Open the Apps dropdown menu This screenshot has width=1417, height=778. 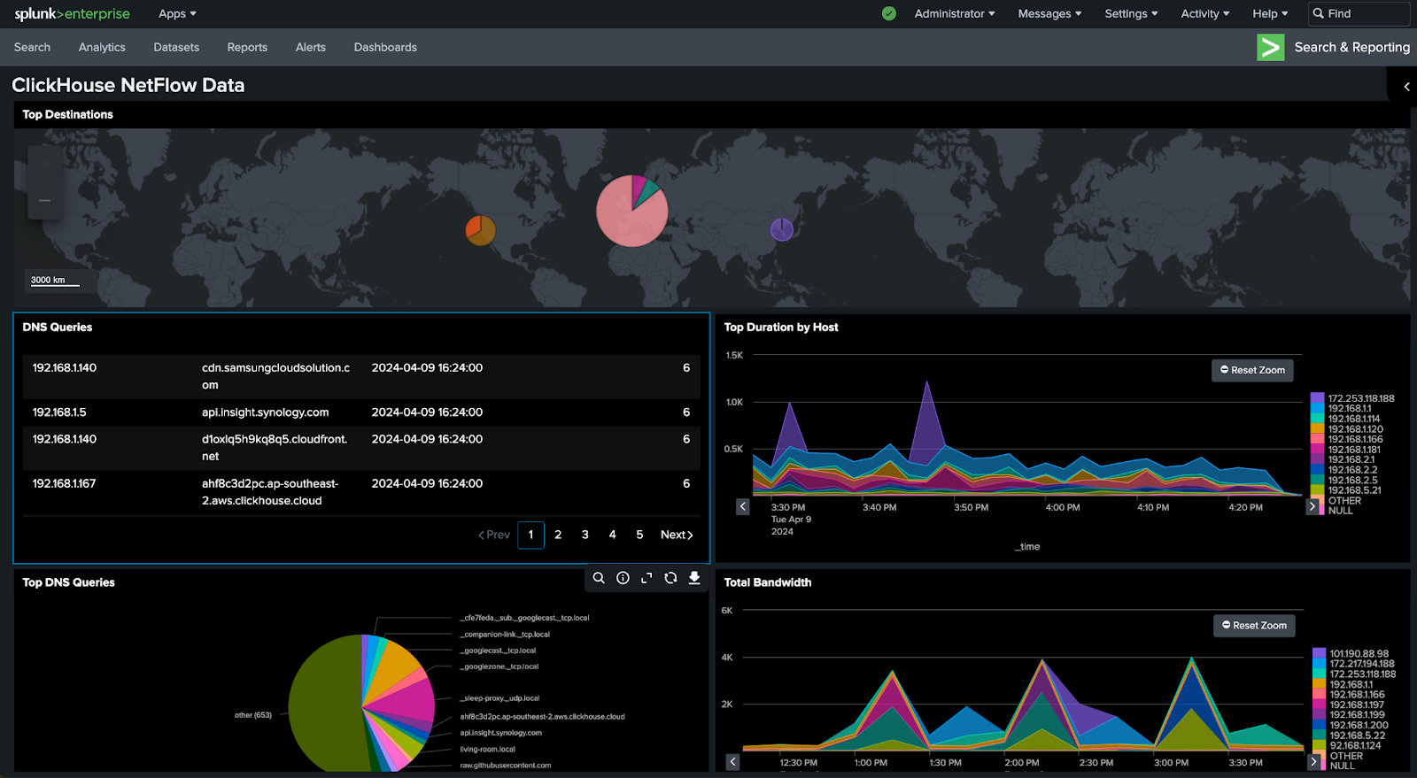177,13
